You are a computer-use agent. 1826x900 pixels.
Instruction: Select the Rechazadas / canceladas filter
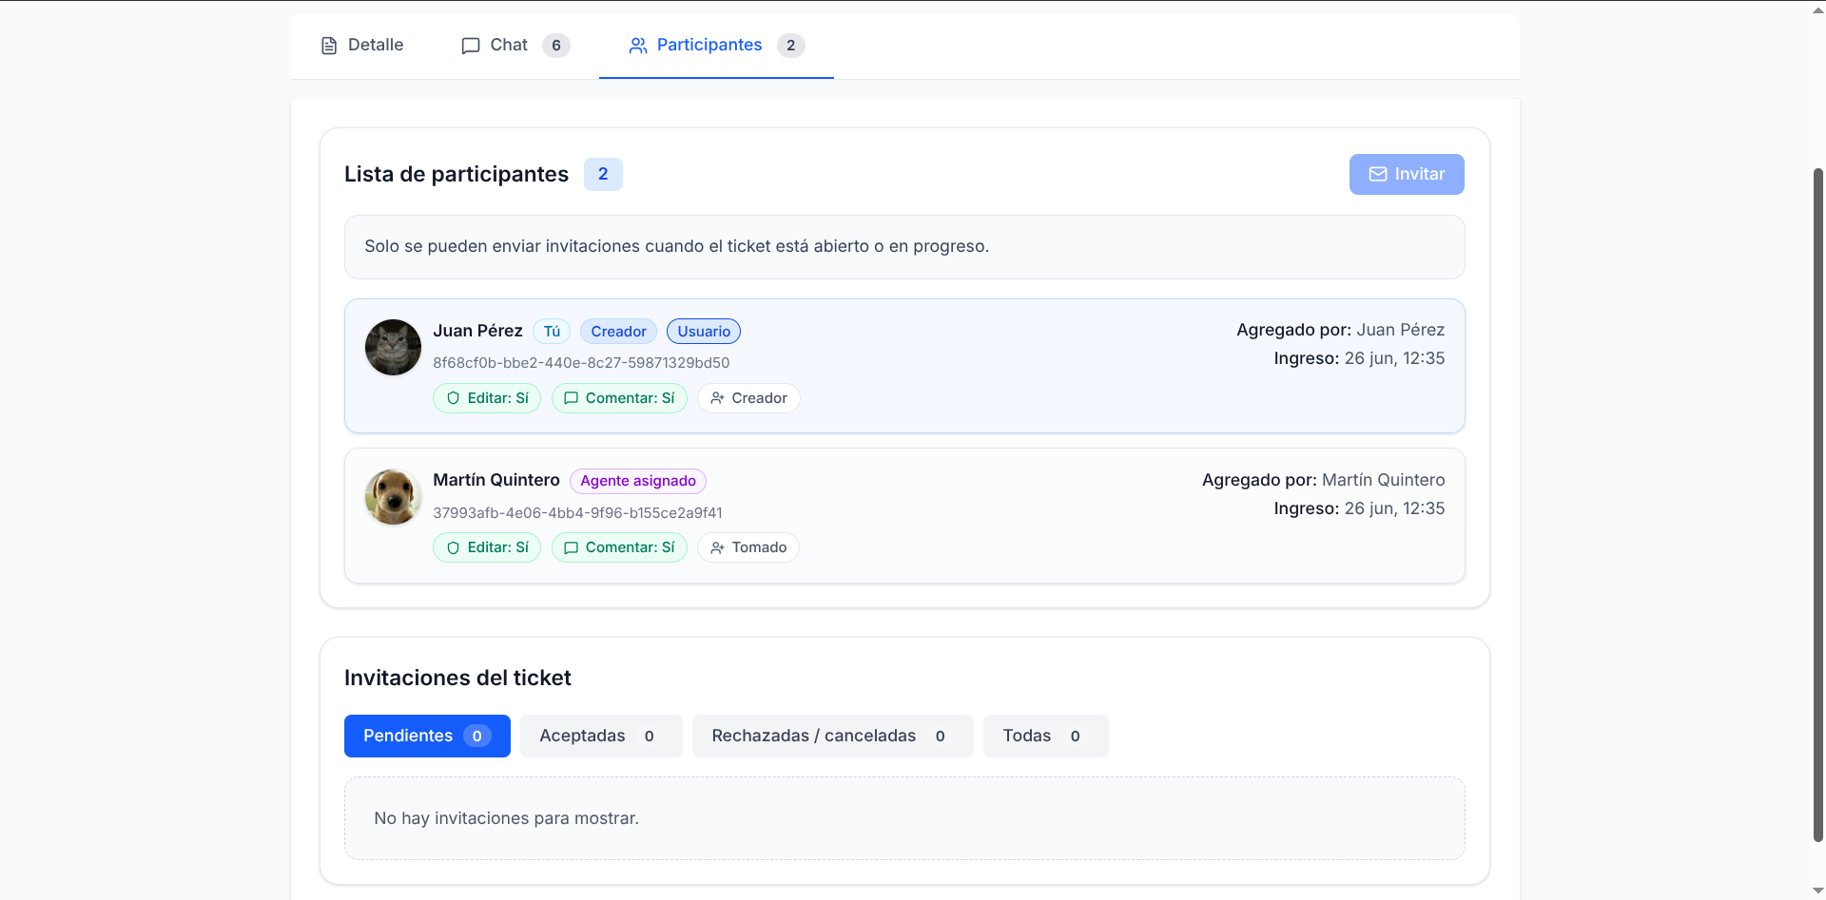833,736
